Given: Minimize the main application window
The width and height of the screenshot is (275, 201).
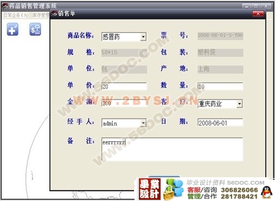Looking at the screenshot, I should tap(247, 6).
